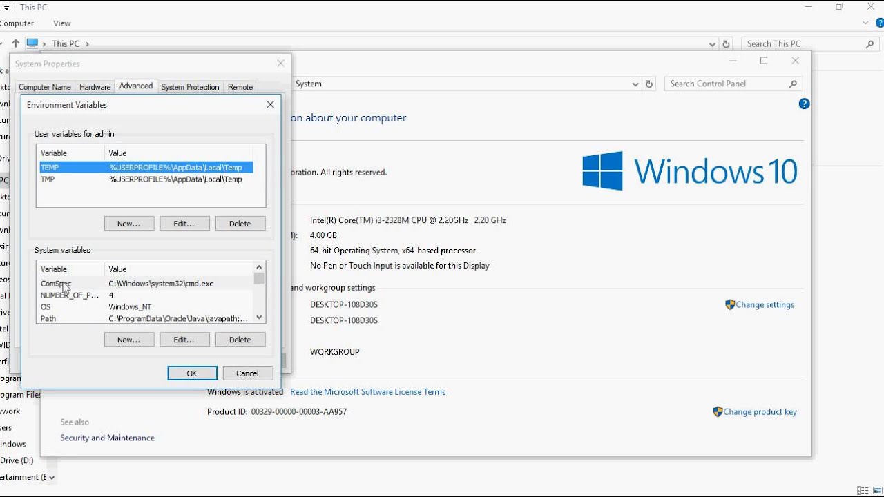Open help in the This PC Explorer window
The height and width of the screenshot is (497, 884).
click(880, 23)
